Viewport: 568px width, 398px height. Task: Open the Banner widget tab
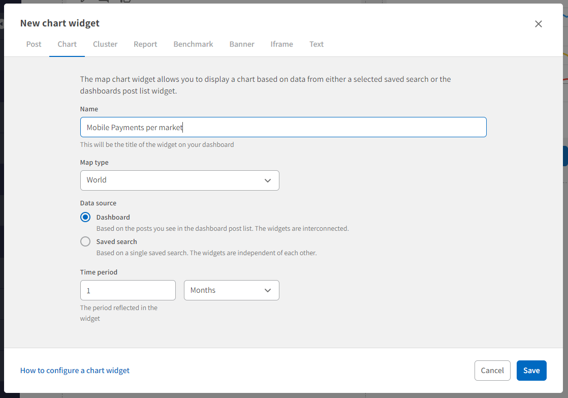coord(242,44)
